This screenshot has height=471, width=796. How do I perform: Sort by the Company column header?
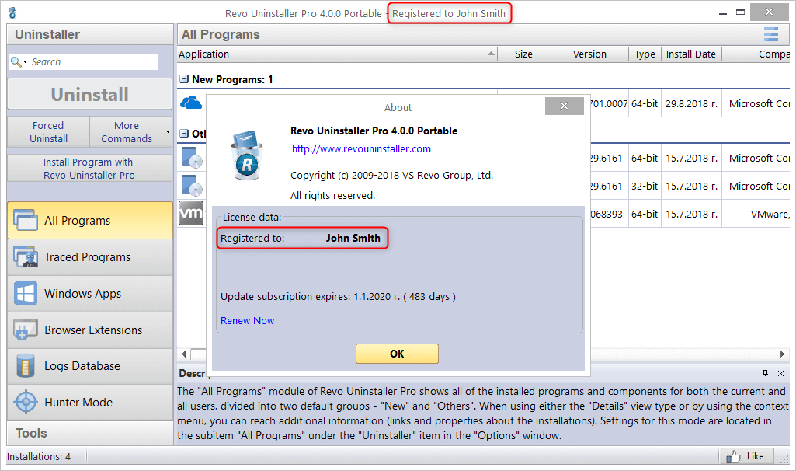click(756, 54)
